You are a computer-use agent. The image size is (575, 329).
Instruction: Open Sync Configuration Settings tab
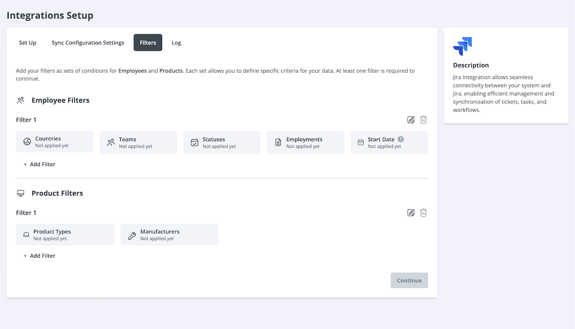pos(88,43)
